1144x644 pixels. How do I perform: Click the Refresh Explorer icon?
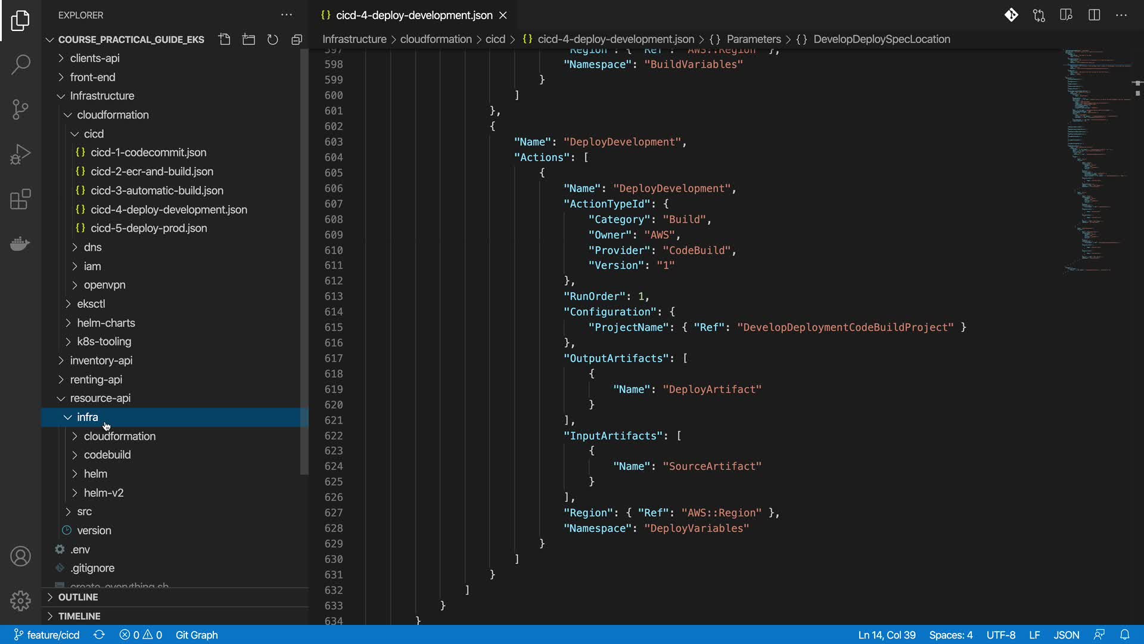click(x=272, y=39)
